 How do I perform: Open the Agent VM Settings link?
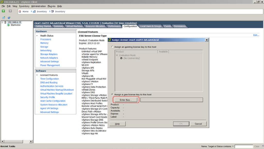coord(49,108)
